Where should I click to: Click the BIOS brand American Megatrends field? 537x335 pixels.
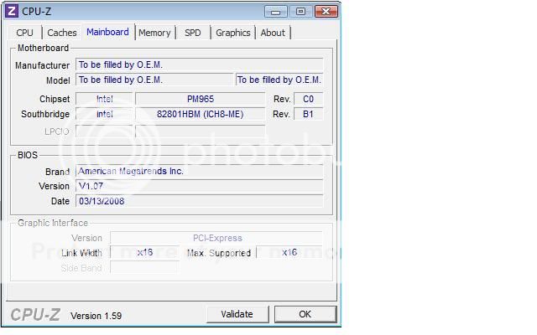tap(199, 171)
